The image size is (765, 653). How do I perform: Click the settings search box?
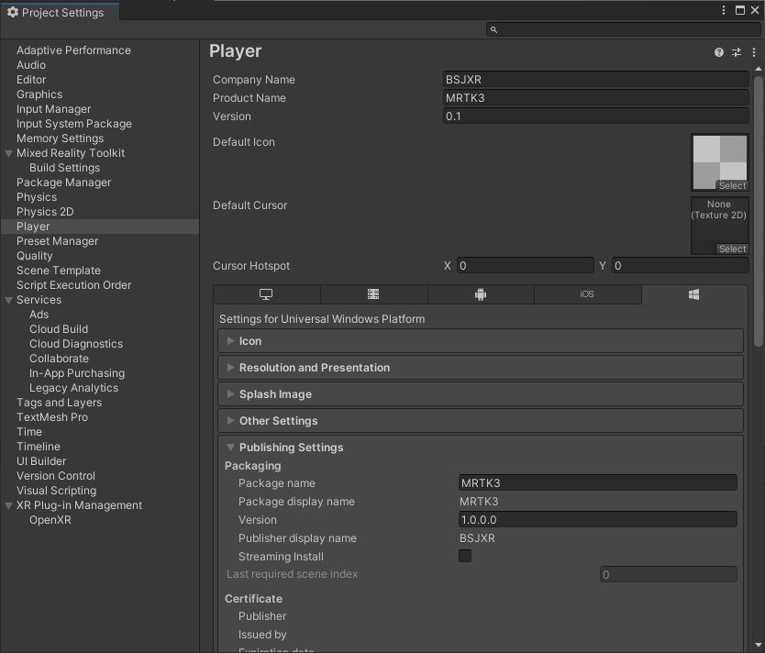623,29
